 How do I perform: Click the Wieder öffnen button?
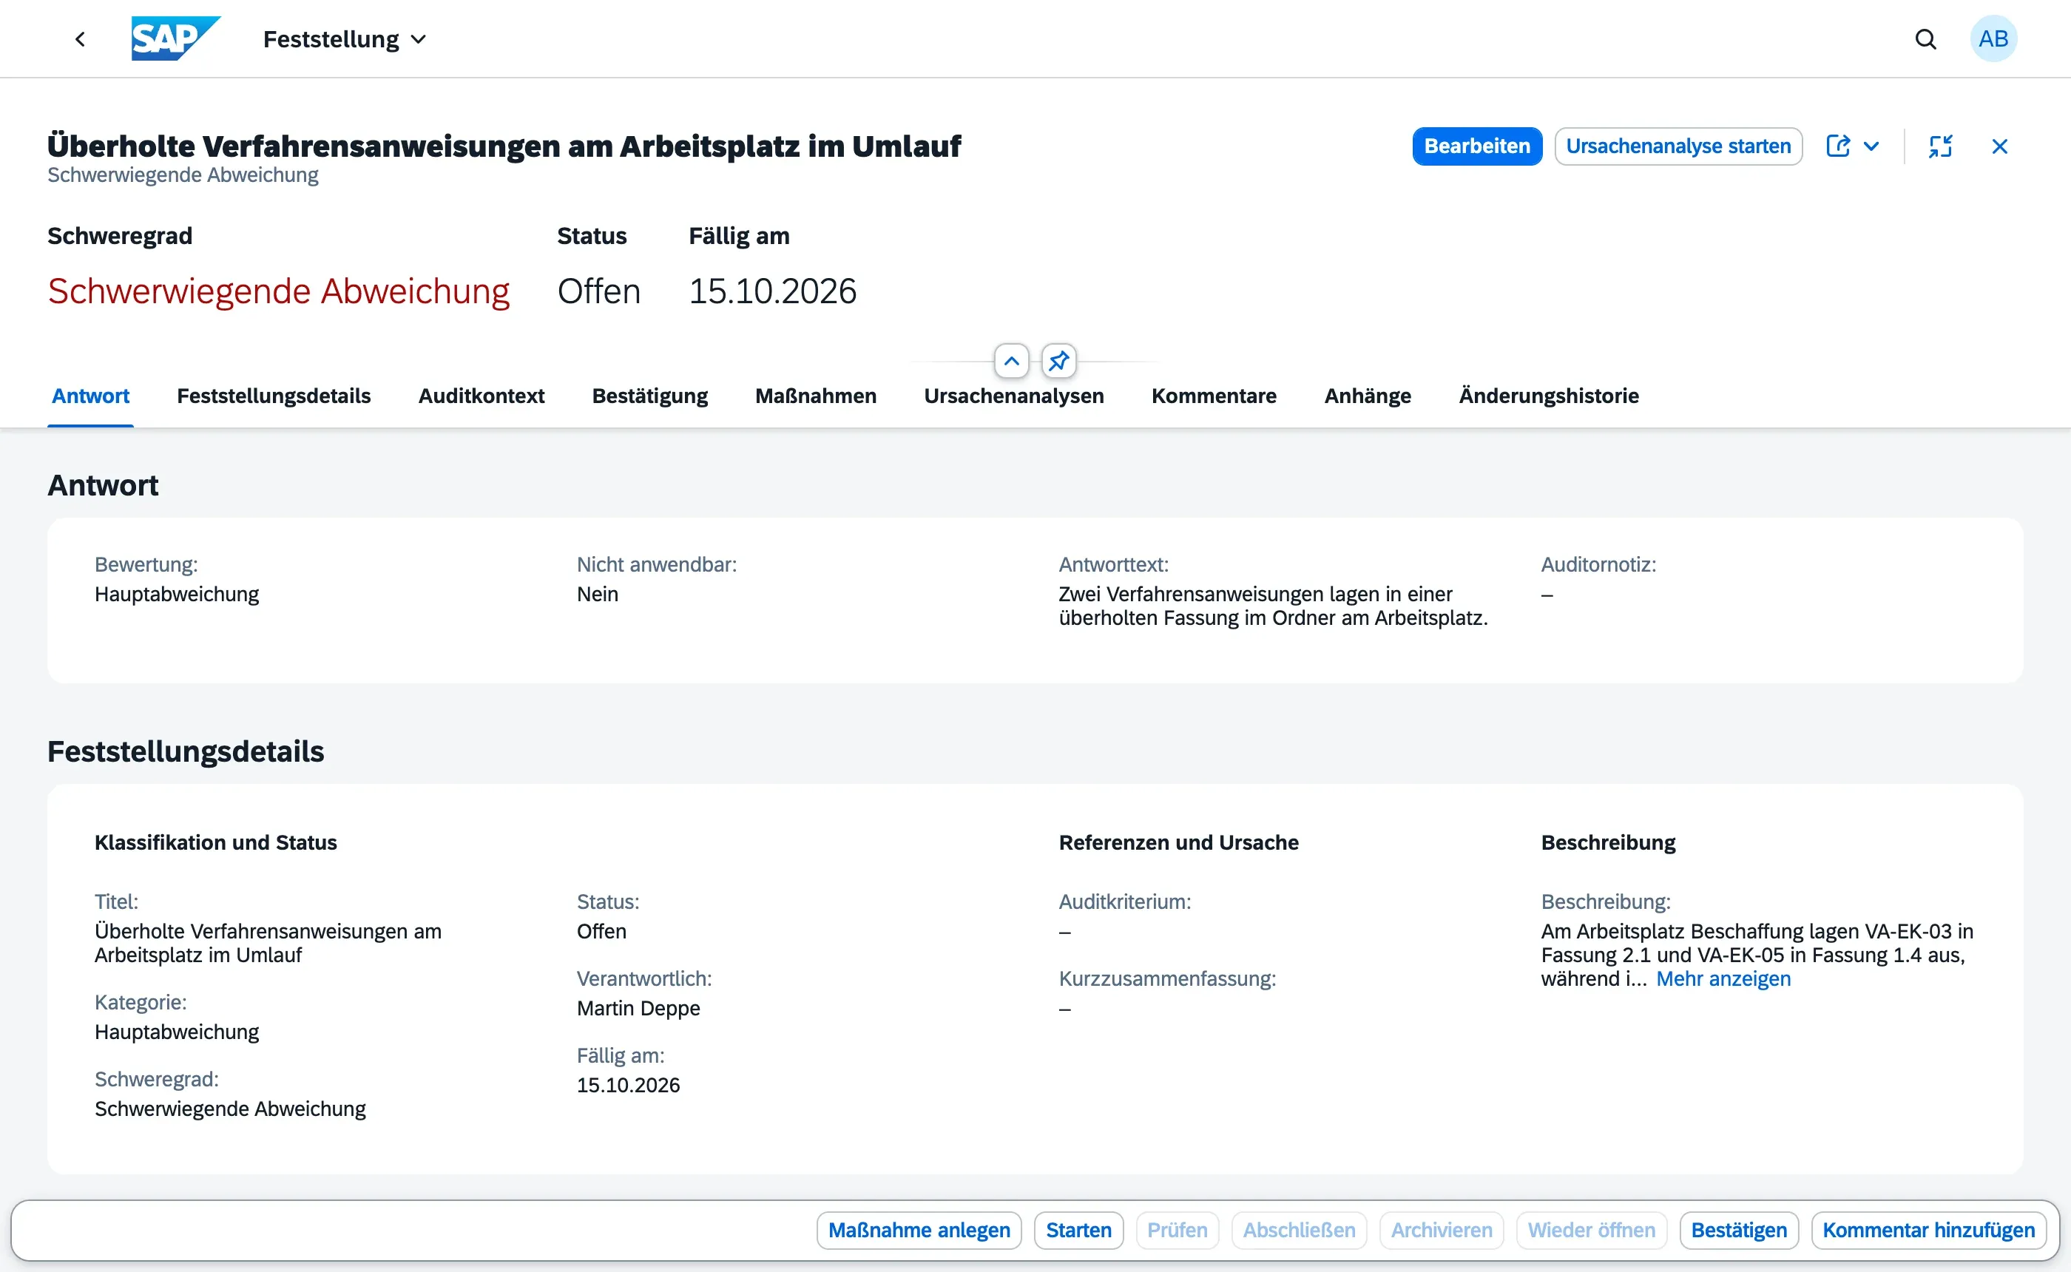pyautogui.click(x=1591, y=1230)
